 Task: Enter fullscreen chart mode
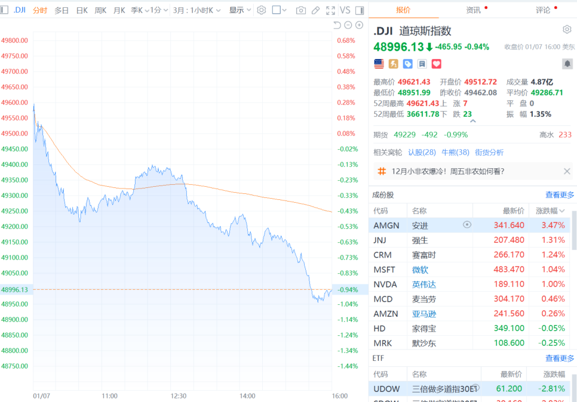click(x=331, y=10)
